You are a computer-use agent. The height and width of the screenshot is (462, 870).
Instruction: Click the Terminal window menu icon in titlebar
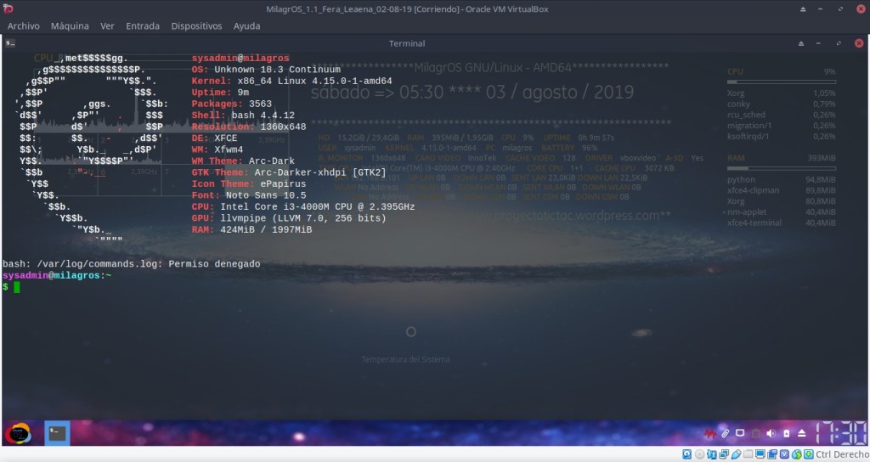pyautogui.click(x=9, y=43)
